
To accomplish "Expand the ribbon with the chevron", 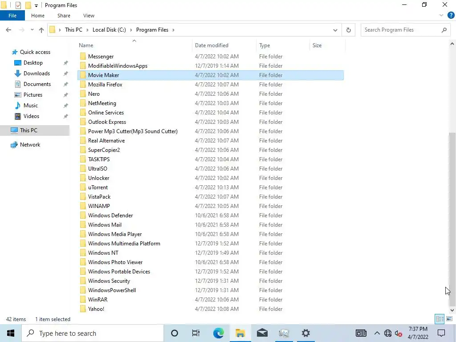I will coord(441,16).
